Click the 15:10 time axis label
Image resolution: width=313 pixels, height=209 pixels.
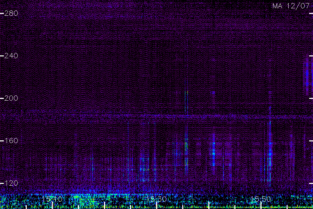(52, 199)
